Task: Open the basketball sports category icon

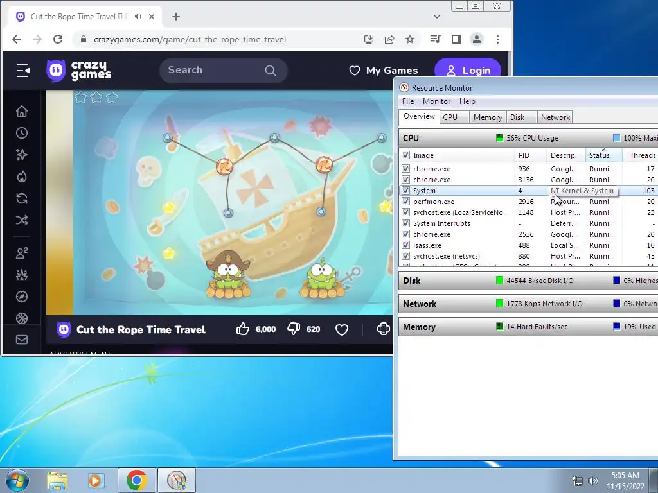Action: pyautogui.click(x=22, y=318)
